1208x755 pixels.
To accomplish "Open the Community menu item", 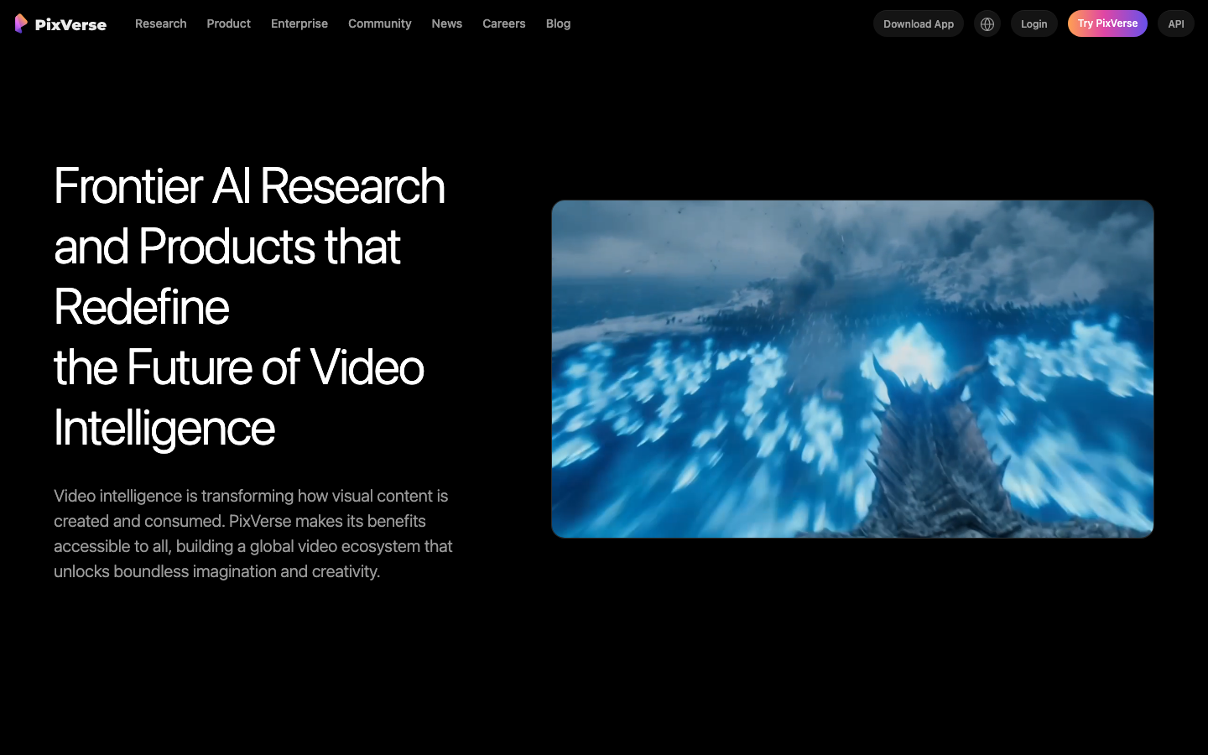I will coord(379,23).
